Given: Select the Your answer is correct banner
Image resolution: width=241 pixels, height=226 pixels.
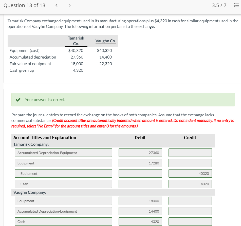Looking at the screenshot, I should point(123,100).
